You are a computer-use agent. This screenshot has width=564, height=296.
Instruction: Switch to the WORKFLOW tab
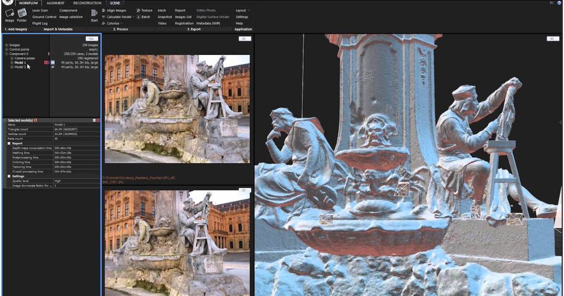(28, 3)
